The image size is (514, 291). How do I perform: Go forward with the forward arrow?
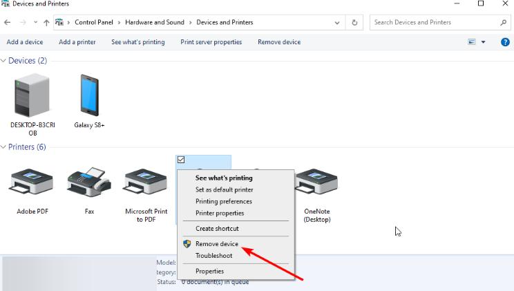tap(23, 23)
